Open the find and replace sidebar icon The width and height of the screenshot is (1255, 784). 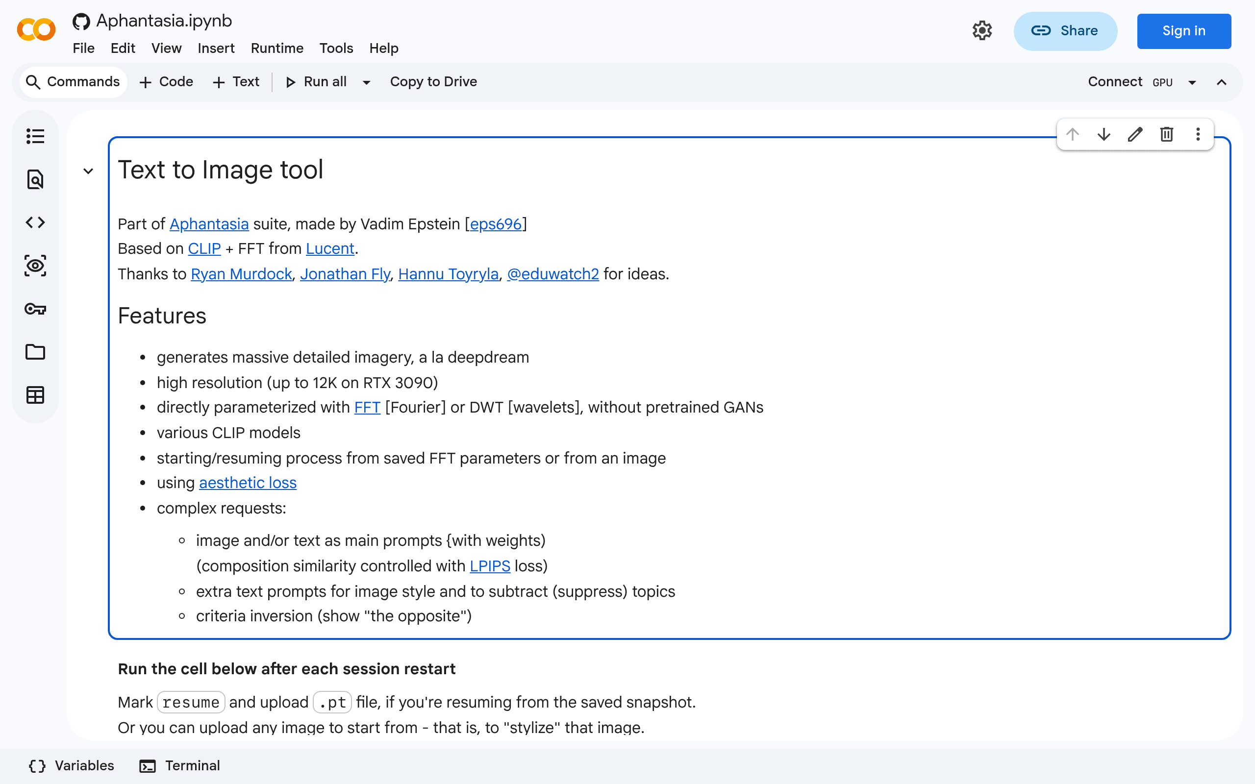[x=35, y=179]
